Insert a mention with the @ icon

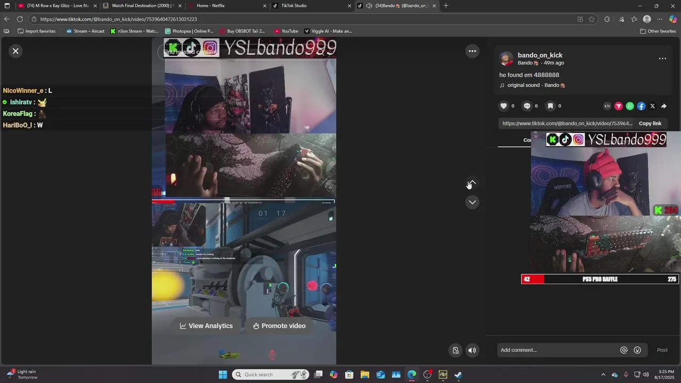click(624, 350)
